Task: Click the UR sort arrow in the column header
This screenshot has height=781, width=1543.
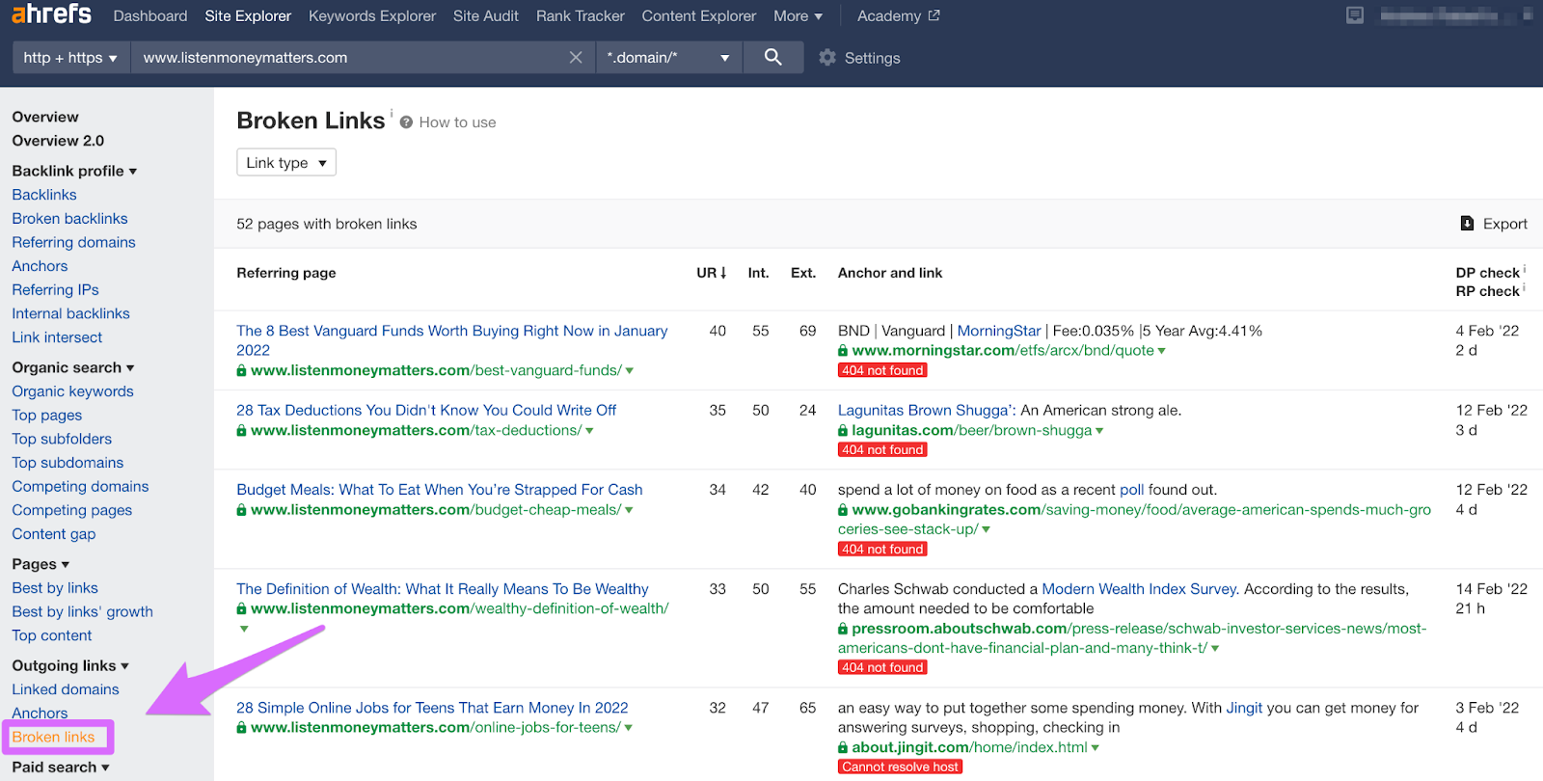Action: [x=723, y=273]
